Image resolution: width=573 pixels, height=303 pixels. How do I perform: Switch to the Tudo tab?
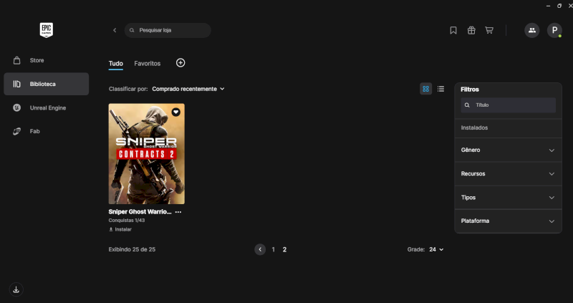point(116,64)
